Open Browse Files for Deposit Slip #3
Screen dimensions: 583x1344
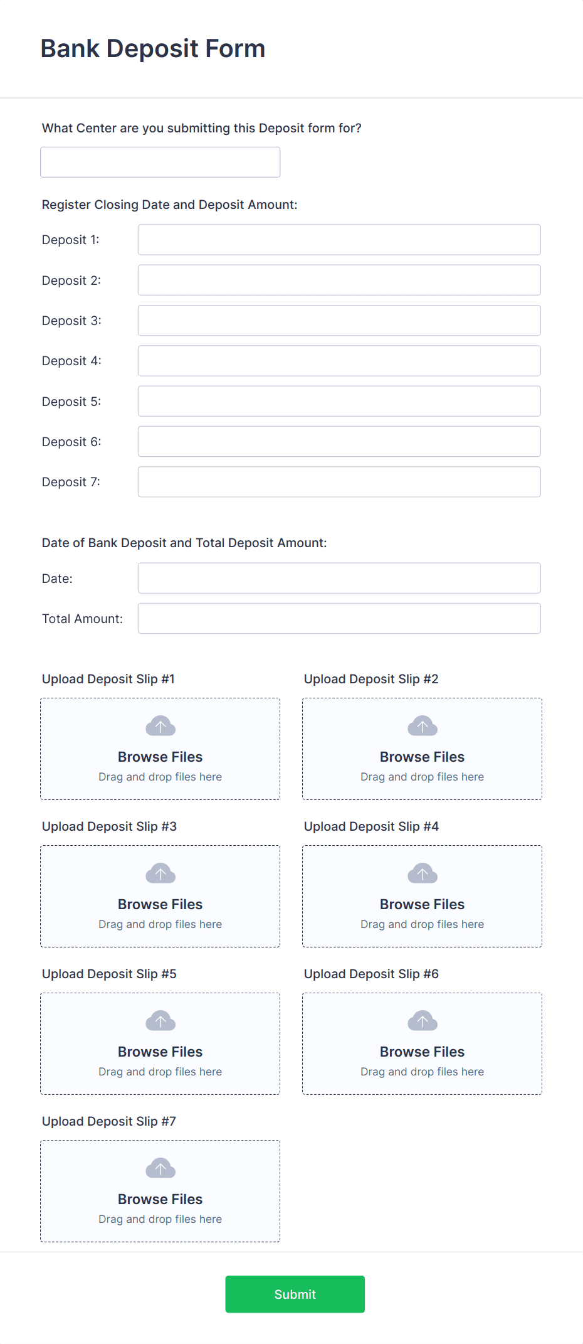160,904
